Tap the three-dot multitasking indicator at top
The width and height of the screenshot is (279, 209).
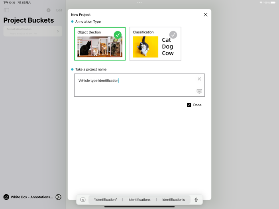[139, 3]
